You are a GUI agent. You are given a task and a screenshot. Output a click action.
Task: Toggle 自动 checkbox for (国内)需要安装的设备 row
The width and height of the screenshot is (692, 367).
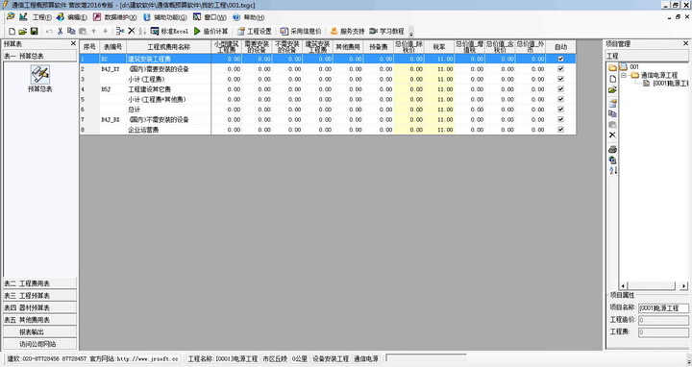pos(560,69)
